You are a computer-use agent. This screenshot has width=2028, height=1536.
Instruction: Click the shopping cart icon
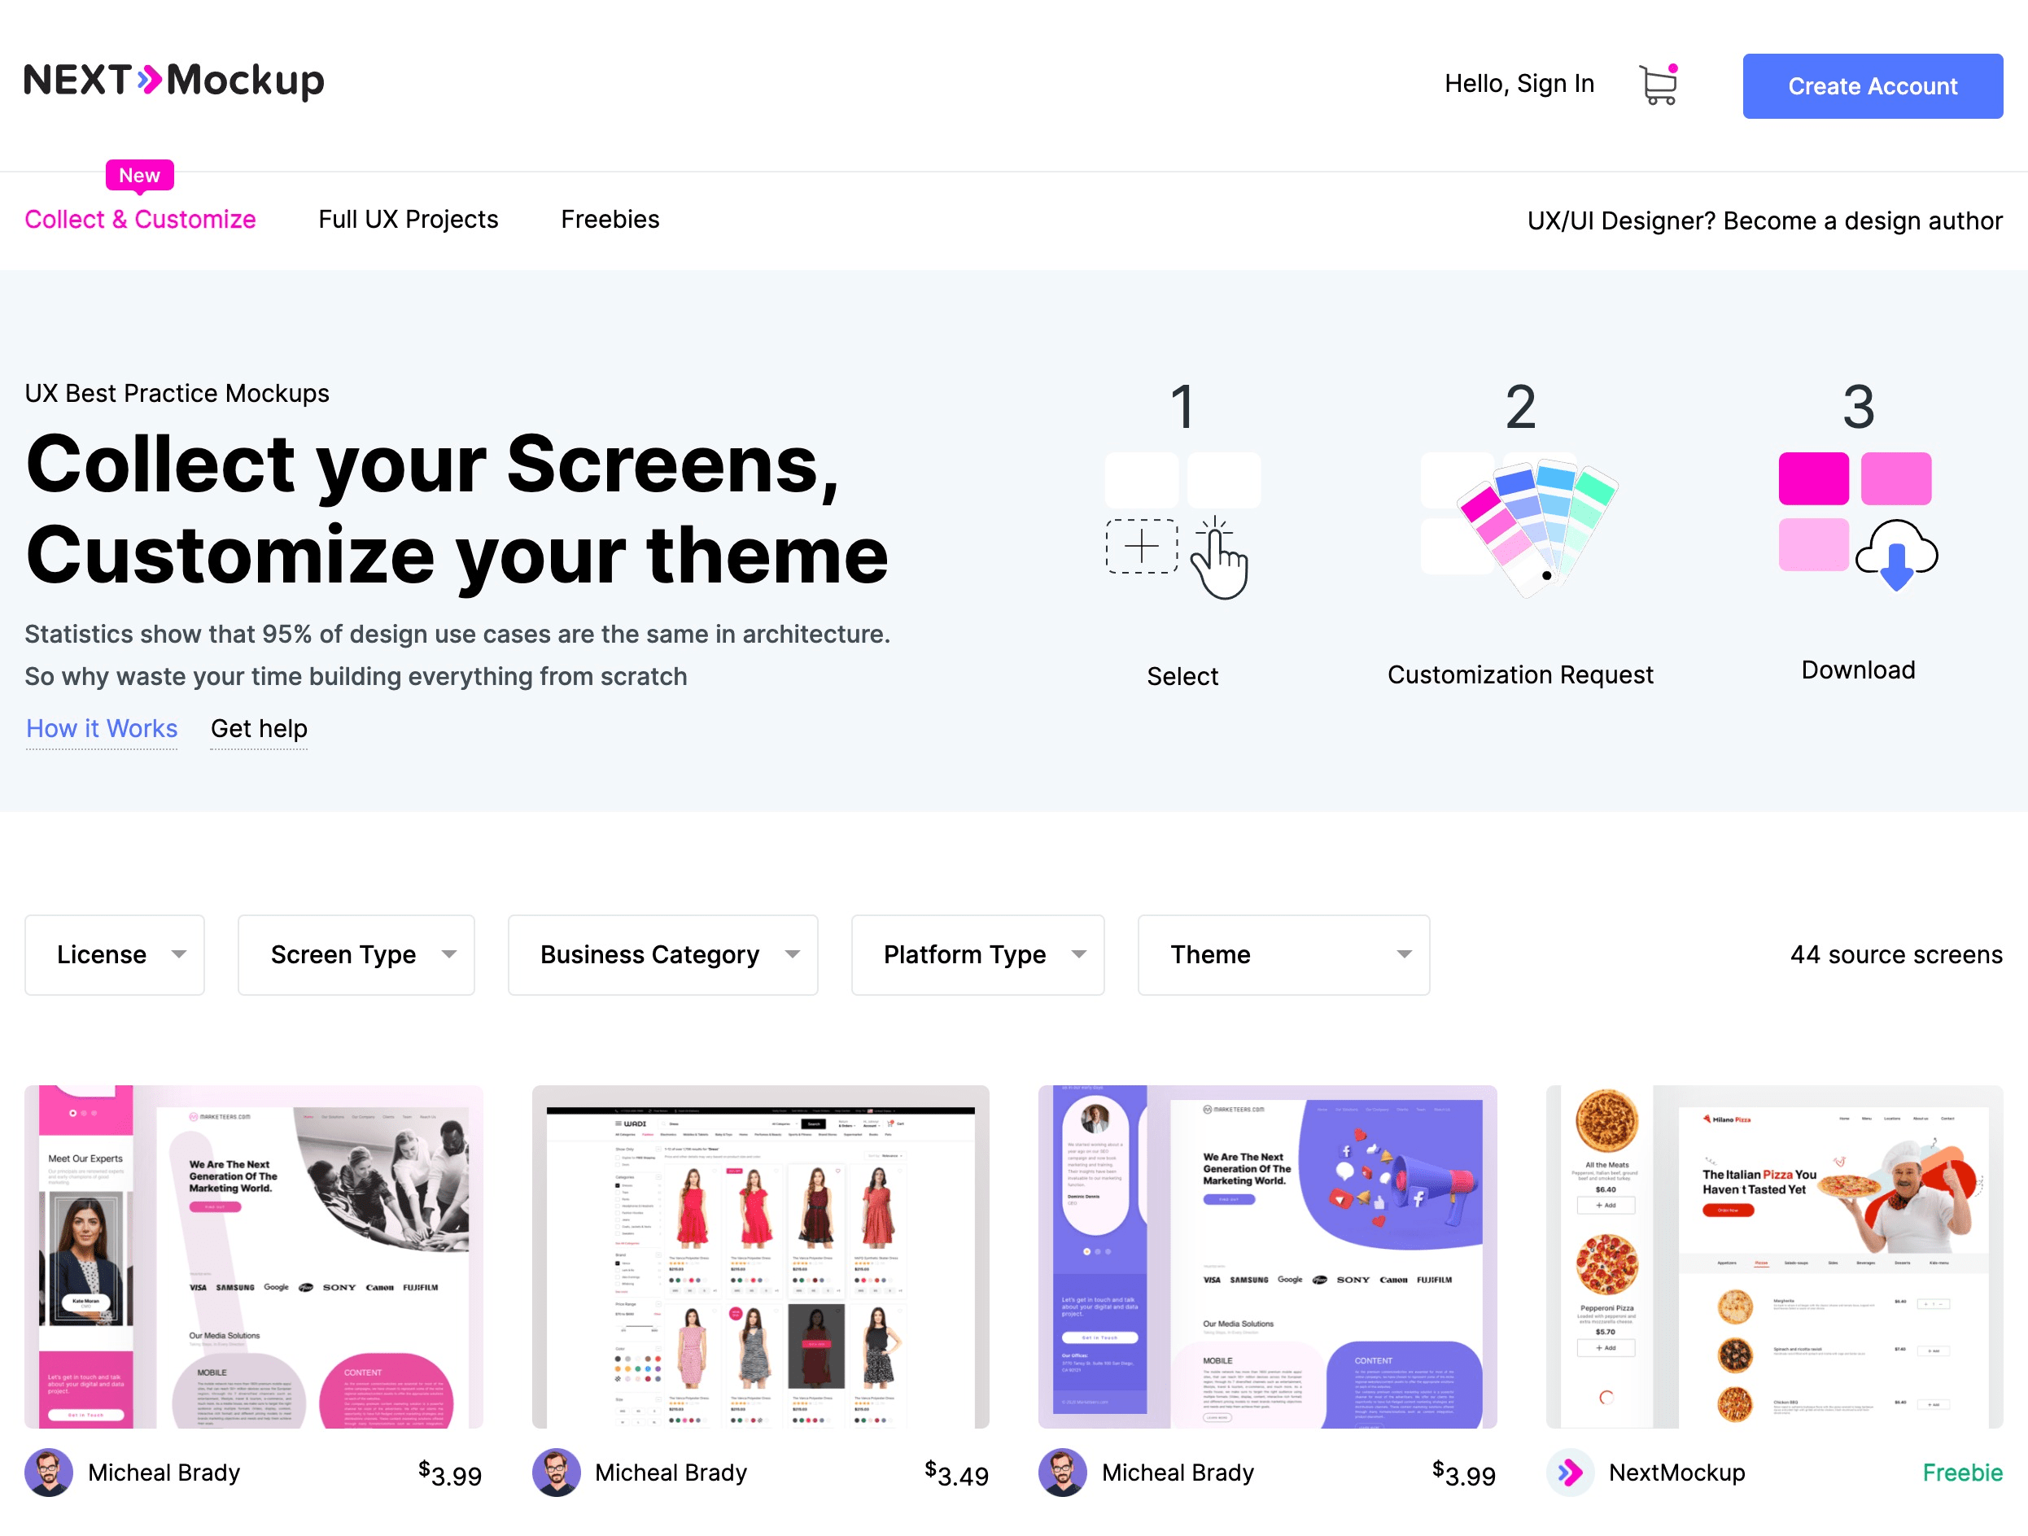(x=1659, y=84)
